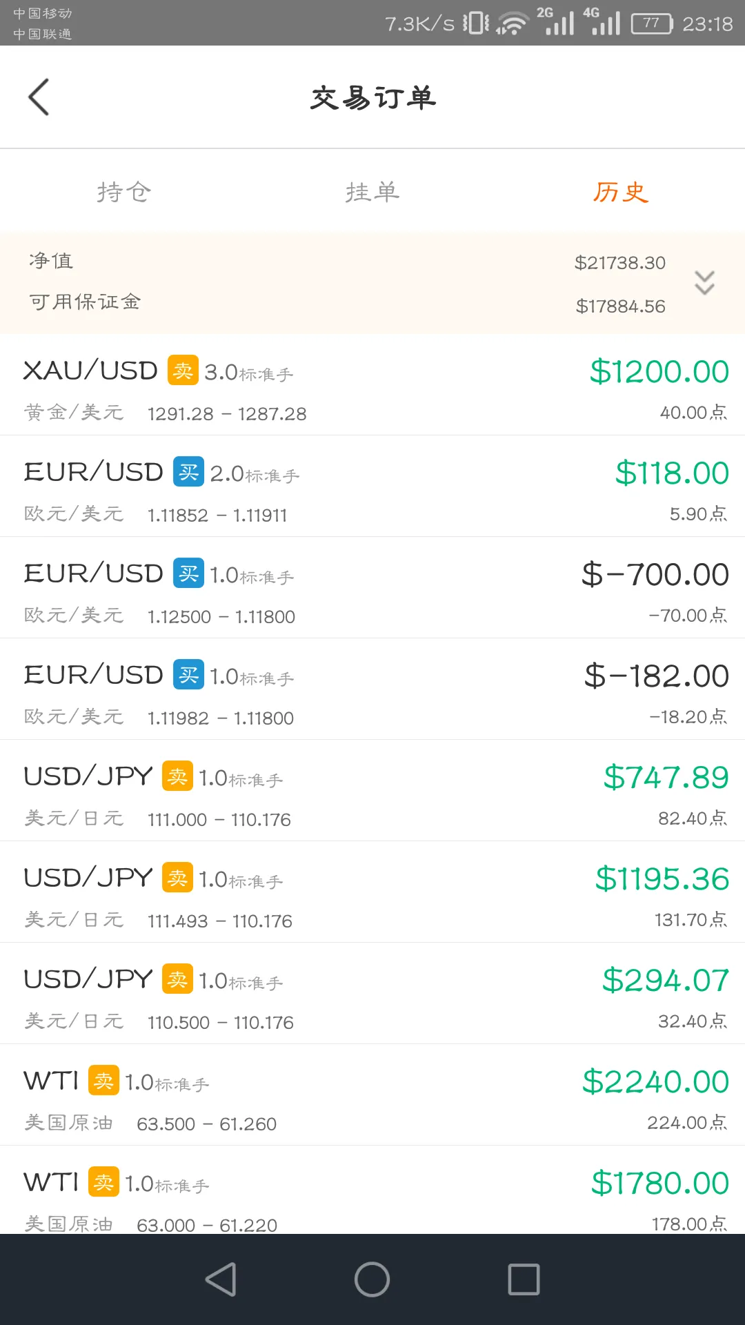Open the XAU/USD $1200.00 order entry
Screen dimensions: 745x1325
tap(372, 385)
